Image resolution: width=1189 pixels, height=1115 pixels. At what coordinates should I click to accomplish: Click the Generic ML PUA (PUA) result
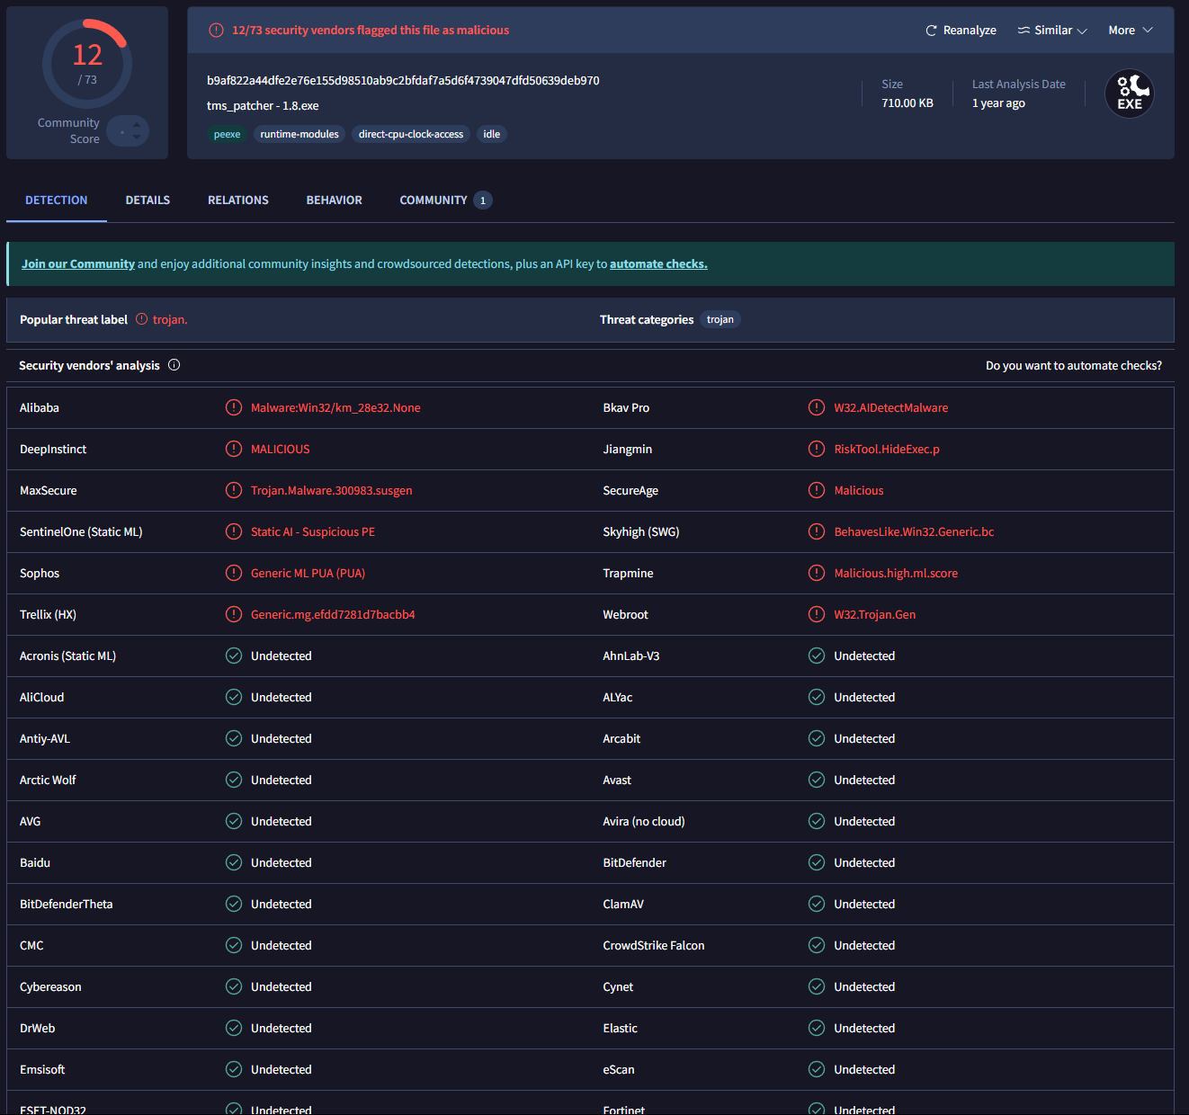coord(308,574)
